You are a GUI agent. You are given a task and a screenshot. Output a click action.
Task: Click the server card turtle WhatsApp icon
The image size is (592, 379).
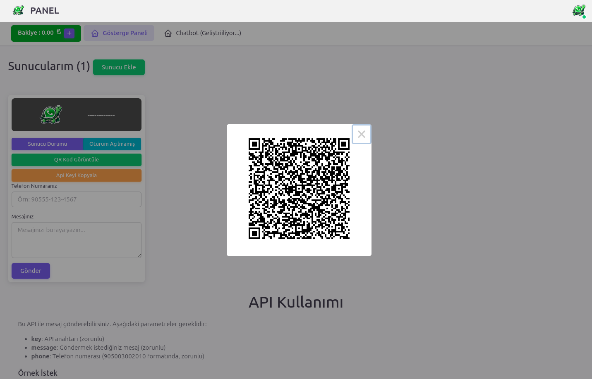pos(51,114)
